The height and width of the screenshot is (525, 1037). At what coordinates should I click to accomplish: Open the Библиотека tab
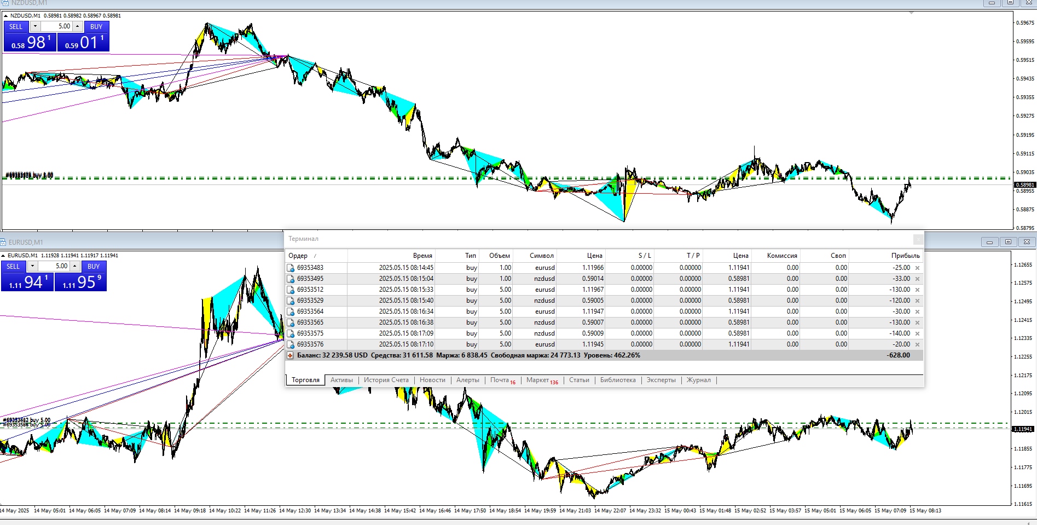(618, 380)
